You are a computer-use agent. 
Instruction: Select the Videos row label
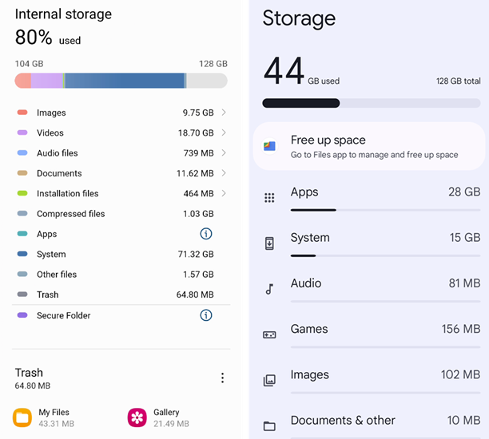(x=50, y=132)
